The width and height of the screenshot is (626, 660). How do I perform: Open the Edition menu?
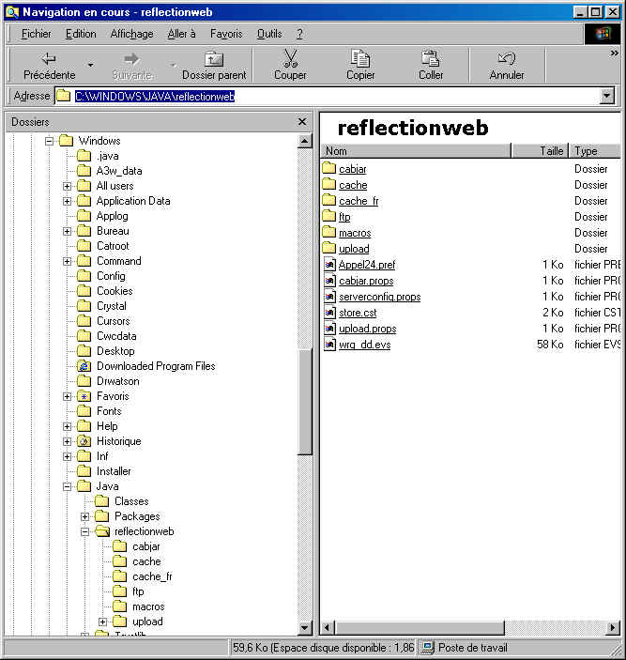point(81,34)
